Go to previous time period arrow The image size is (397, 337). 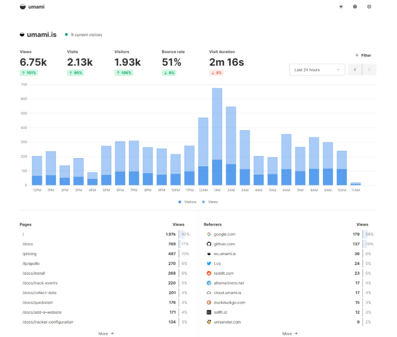pyautogui.click(x=355, y=69)
